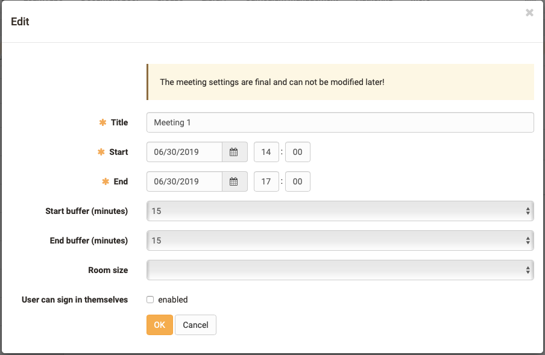The height and width of the screenshot is (355, 545).
Task: Select the End minute field
Action: [297, 181]
